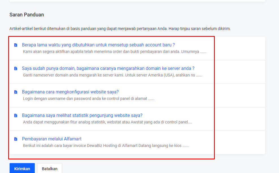Open 'Pembayaran melalui Alfamart' article
Viewport: 279px width, 173px height.
pos(52,139)
